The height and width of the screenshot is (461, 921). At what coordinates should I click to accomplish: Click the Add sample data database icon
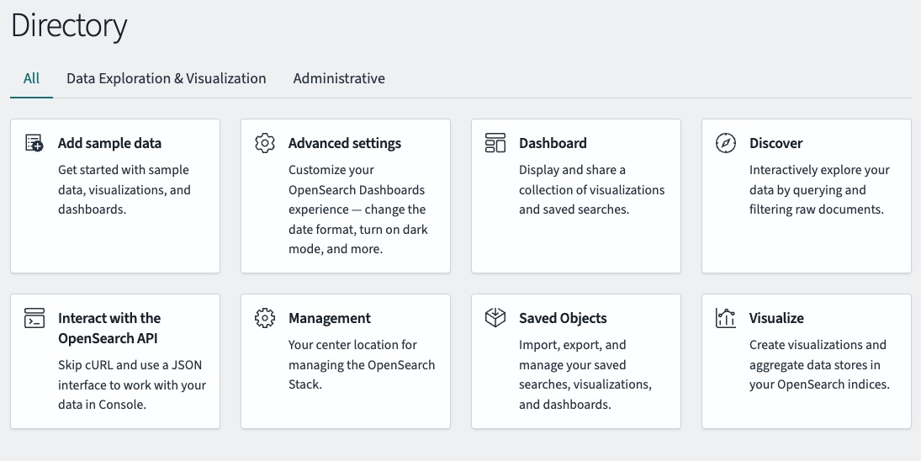point(34,143)
